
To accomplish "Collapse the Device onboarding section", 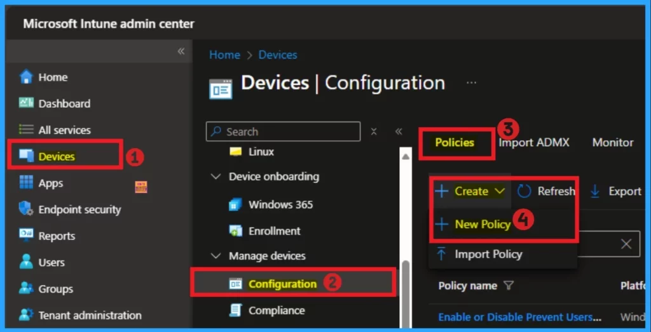I will click(216, 176).
